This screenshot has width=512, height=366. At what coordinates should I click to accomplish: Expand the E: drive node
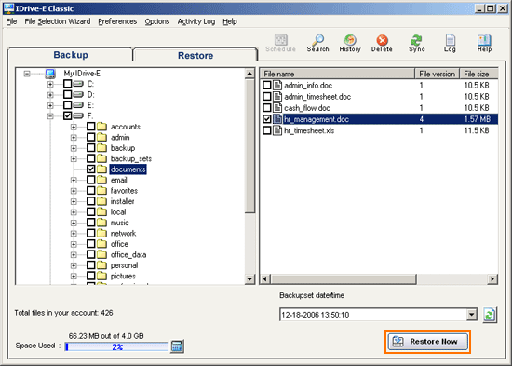coord(50,105)
